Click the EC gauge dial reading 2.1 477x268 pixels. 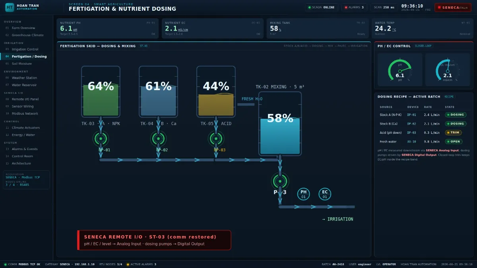(448, 70)
